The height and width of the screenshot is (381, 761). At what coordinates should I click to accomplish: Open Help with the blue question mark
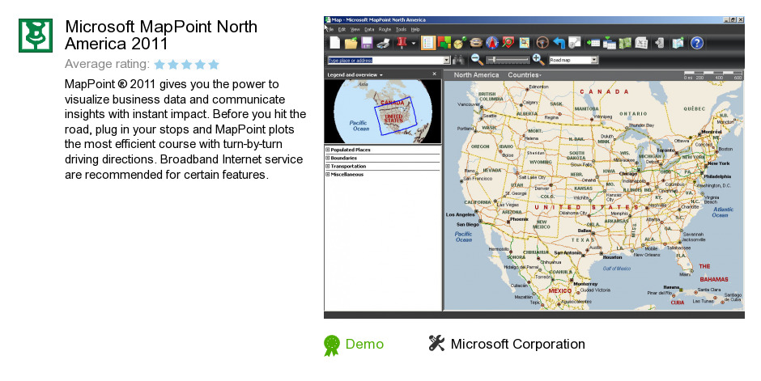pyautogui.click(x=697, y=43)
